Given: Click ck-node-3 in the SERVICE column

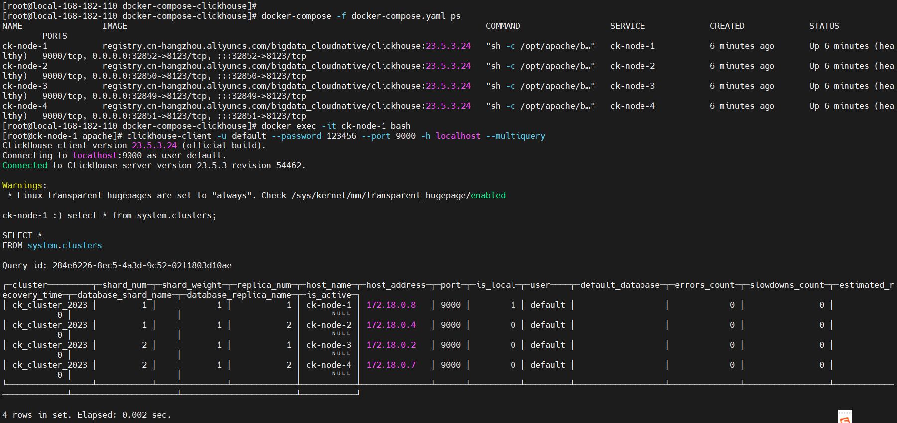Looking at the screenshot, I should pyautogui.click(x=633, y=86).
